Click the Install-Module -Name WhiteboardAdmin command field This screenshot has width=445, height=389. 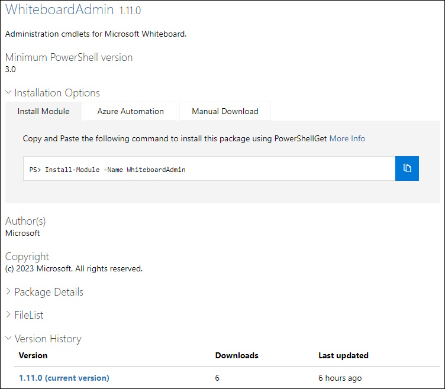pyautogui.click(x=209, y=168)
